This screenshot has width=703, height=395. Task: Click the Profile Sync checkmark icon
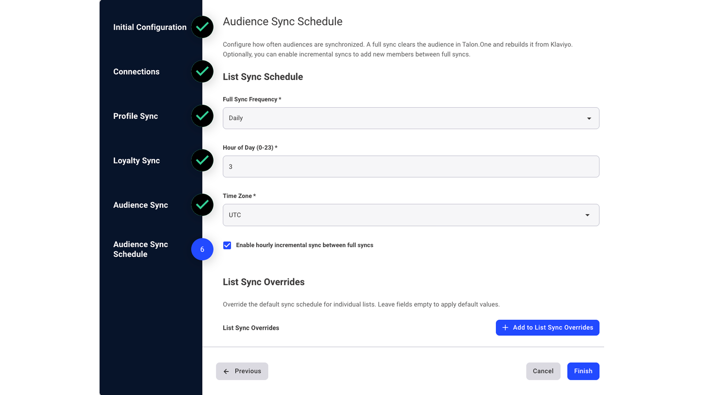pyautogui.click(x=202, y=116)
